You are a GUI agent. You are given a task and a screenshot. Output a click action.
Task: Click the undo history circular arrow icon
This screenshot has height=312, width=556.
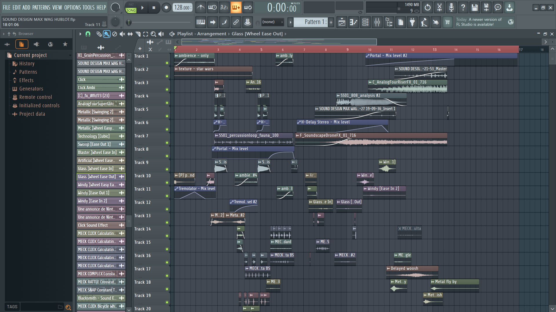tap(428, 8)
